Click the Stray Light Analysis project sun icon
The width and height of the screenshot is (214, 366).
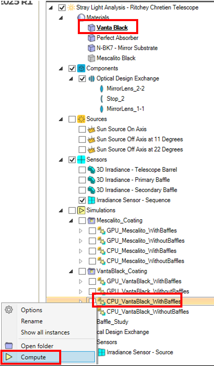(71, 7)
